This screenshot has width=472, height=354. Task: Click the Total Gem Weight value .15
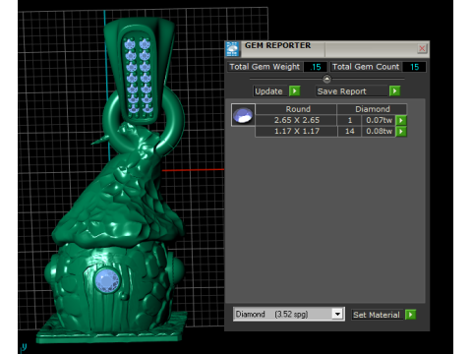click(x=316, y=67)
